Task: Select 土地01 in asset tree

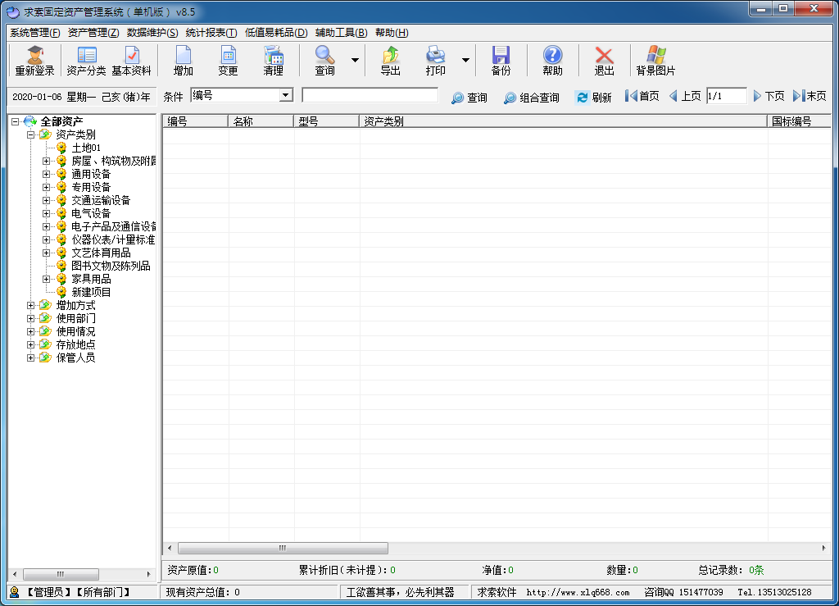Action: [x=85, y=148]
